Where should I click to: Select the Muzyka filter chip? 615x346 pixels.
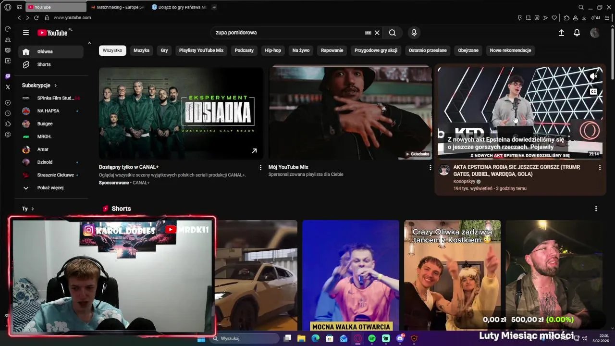pyautogui.click(x=141, y=50)
